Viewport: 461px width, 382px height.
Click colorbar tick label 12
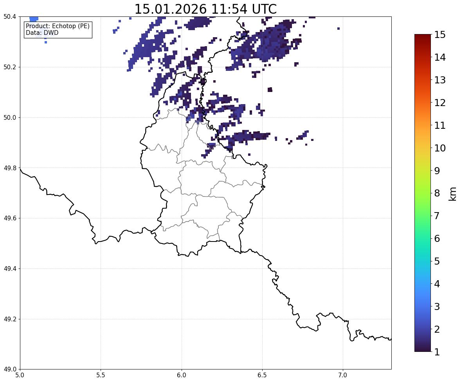(x=440, y=103)
